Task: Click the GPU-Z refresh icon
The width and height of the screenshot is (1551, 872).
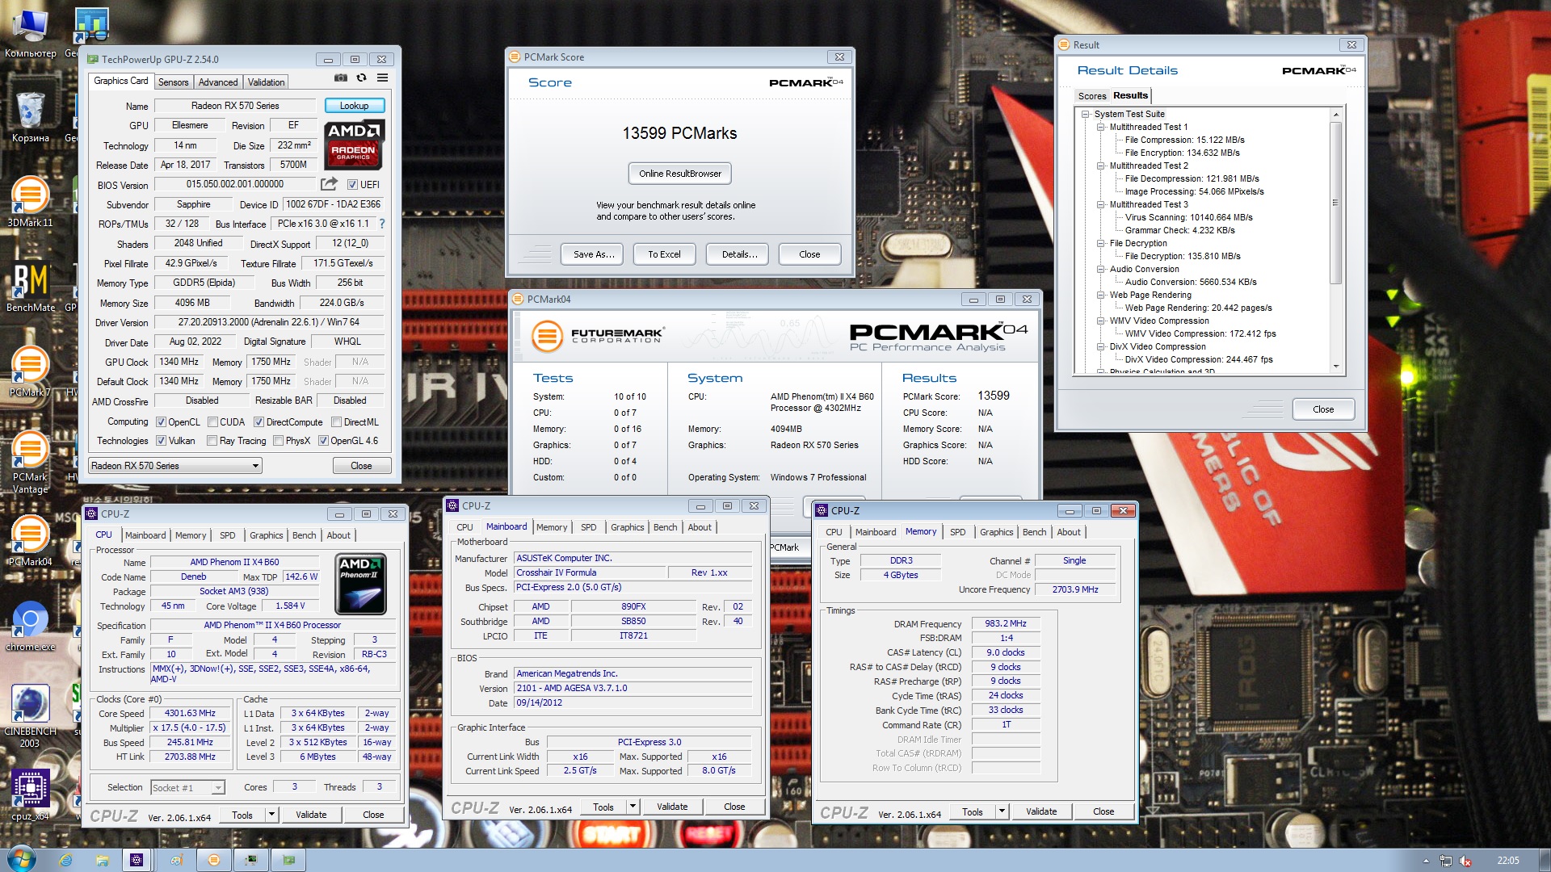Action: click(362, 78)
